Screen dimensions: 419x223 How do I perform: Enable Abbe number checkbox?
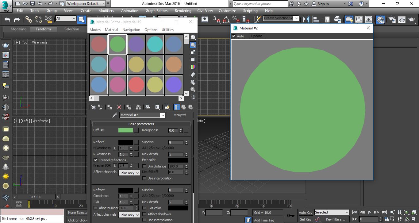pos(95,208)
